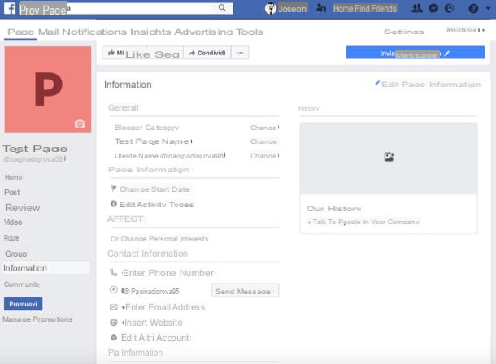Open the Messenger icon in top bar
Viewport: 496px width, 364px height.
[x=433, y=8]
